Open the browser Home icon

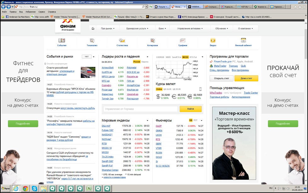click(295, 7)
